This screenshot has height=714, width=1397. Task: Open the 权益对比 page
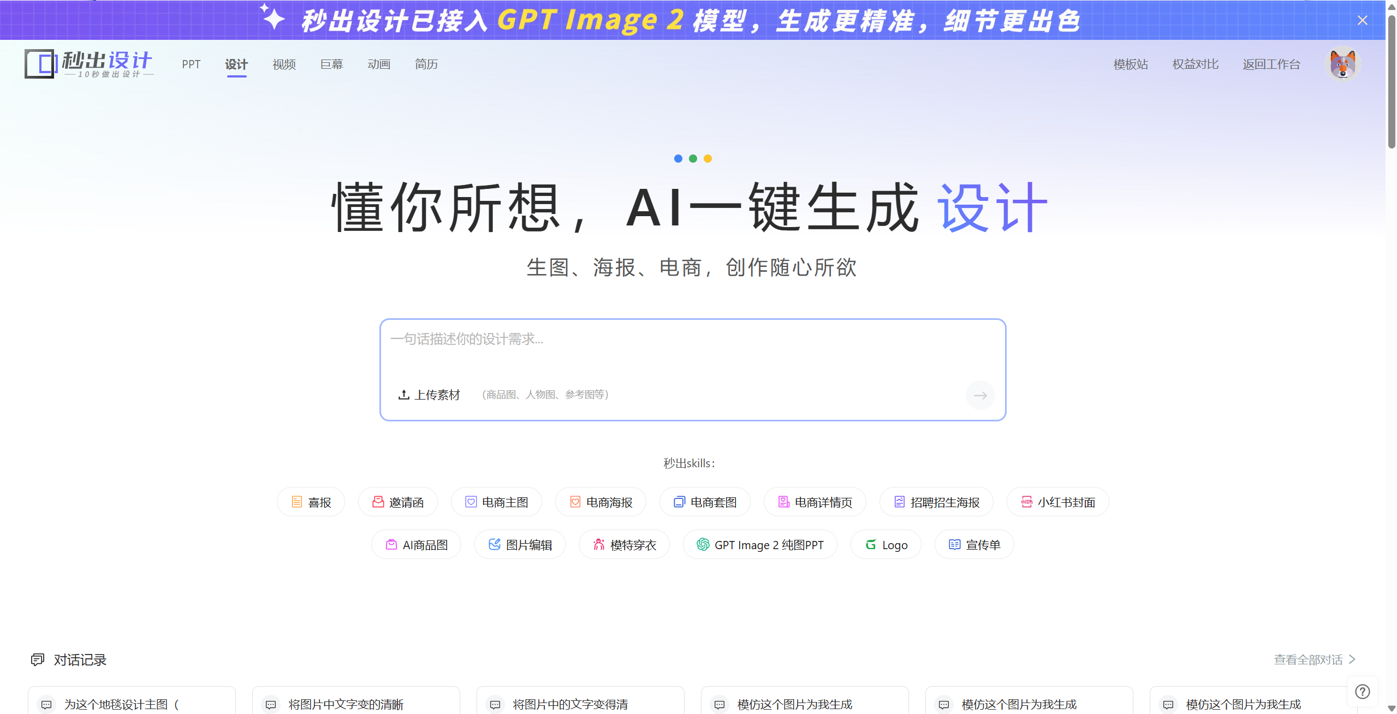[x=1195, y=64]
